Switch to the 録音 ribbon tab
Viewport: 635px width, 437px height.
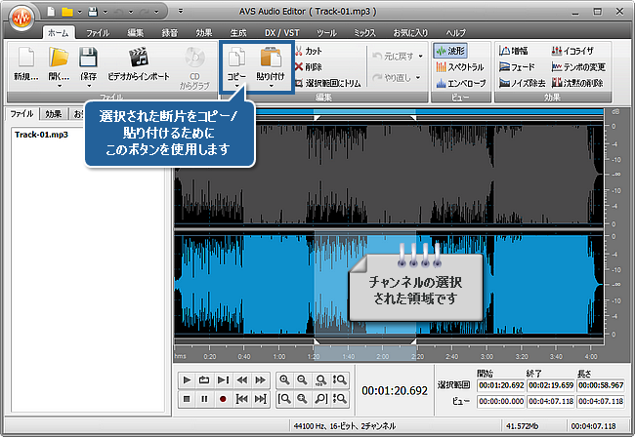(x=170, y=33)
